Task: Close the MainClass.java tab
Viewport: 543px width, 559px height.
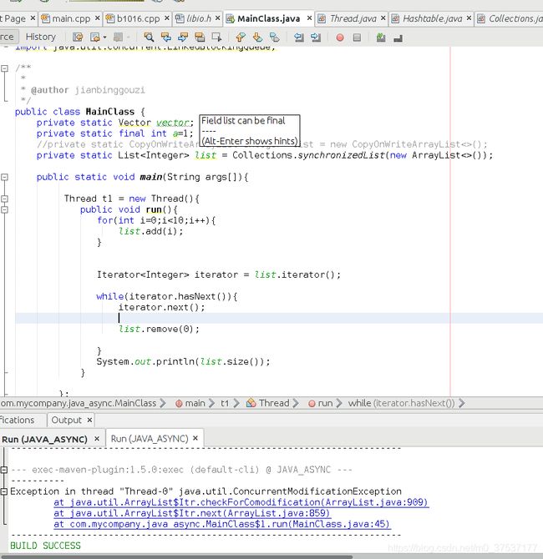Action: [309, 18]
